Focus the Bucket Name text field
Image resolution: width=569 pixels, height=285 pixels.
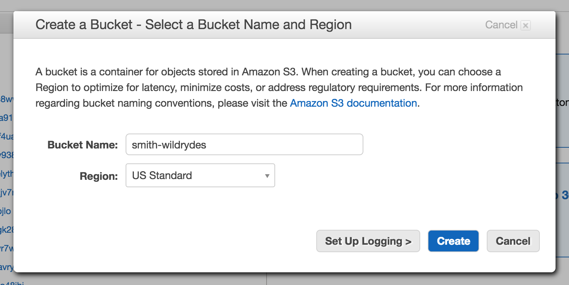tap(244, 145)
